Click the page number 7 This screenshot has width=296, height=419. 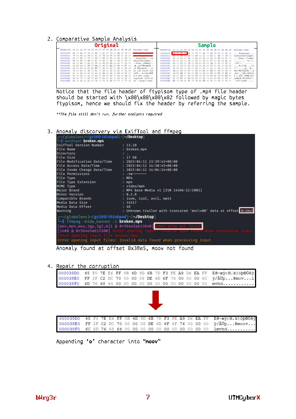[148, 397]
